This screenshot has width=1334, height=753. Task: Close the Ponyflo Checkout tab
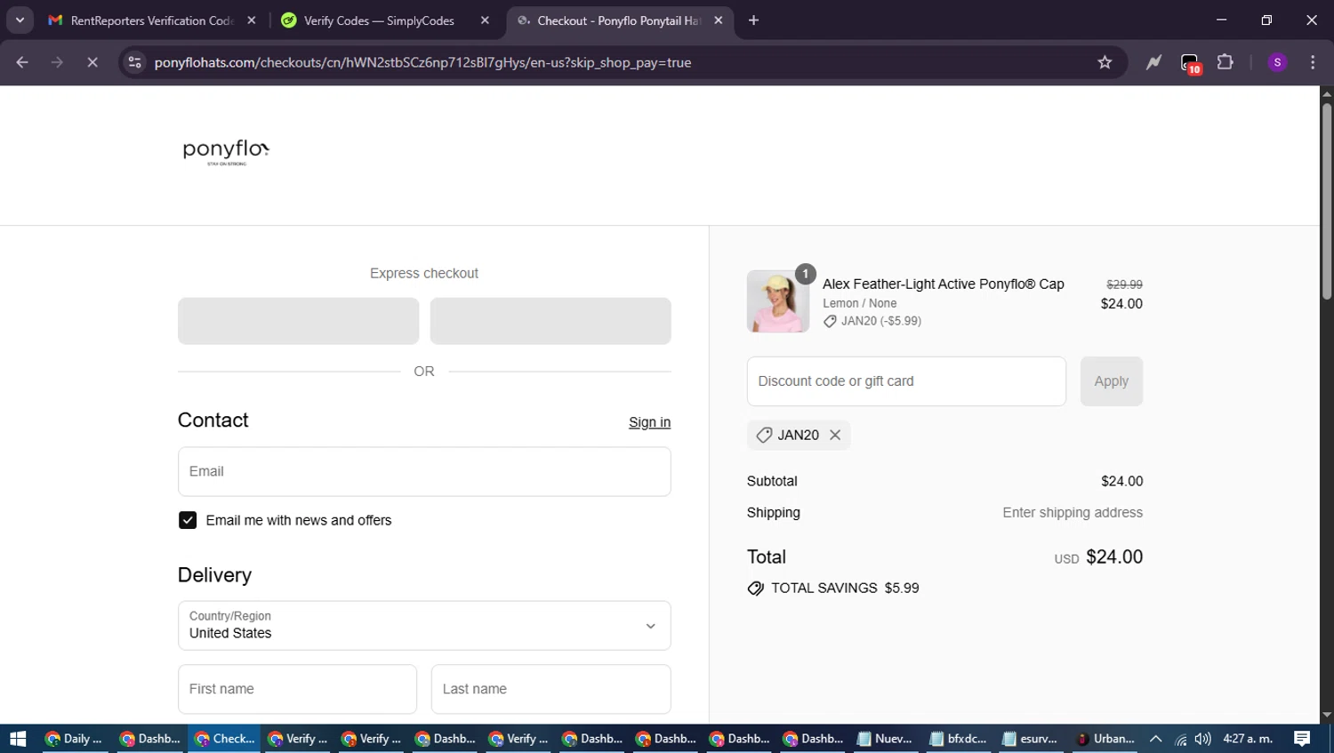click(719, 20)
